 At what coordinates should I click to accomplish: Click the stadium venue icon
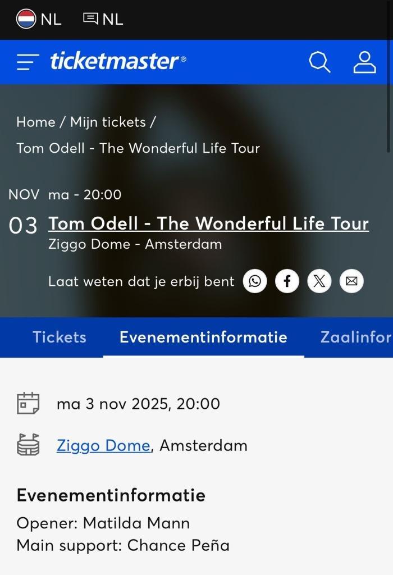[28, 445]
